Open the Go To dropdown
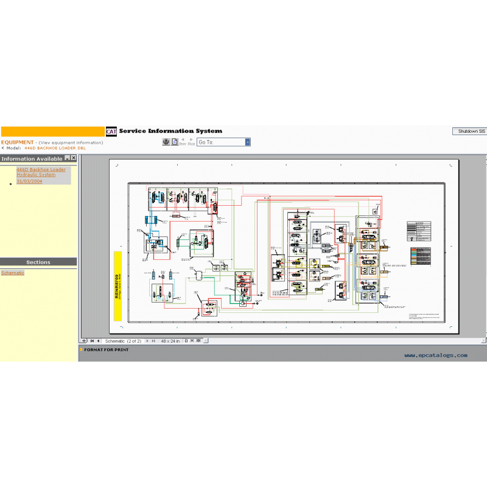Image resolution: width=487 pixels, height=487 pixels. [x=246, y=141]
